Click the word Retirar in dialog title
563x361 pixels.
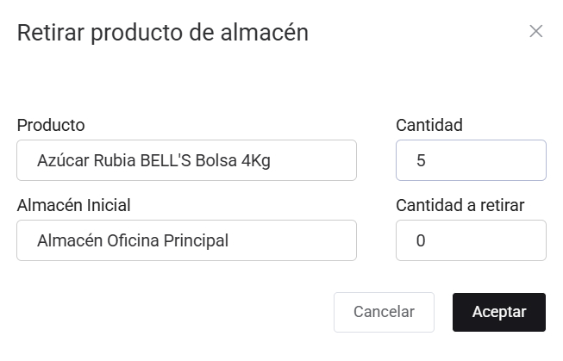point(51,33)
